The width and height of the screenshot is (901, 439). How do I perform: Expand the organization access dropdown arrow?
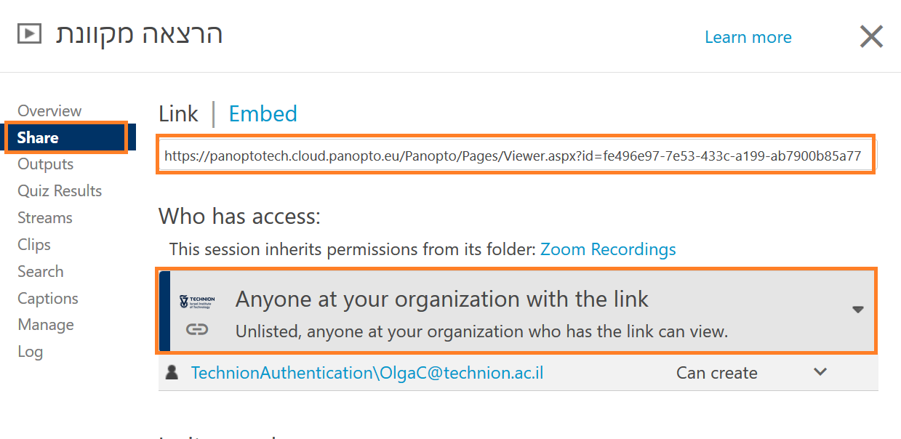click(857, 310)
